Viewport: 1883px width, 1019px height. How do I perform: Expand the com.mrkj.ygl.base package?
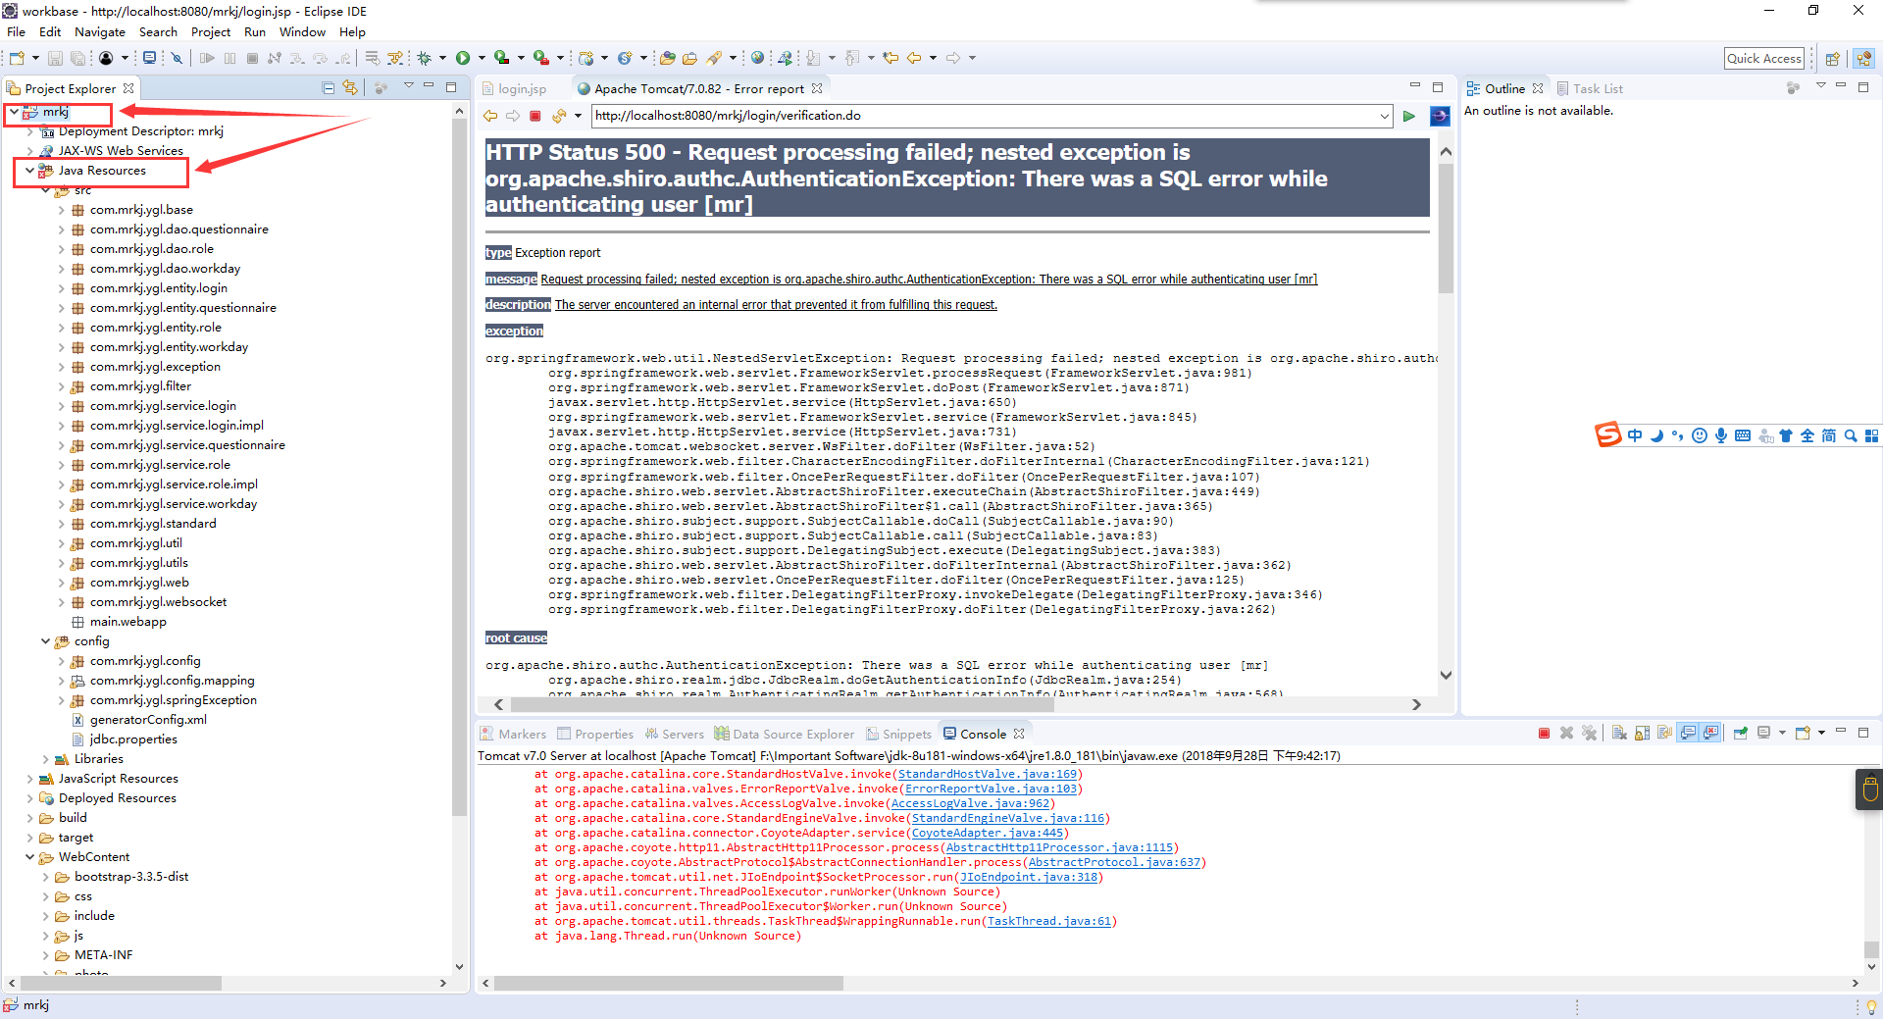(x=61, y=210)
